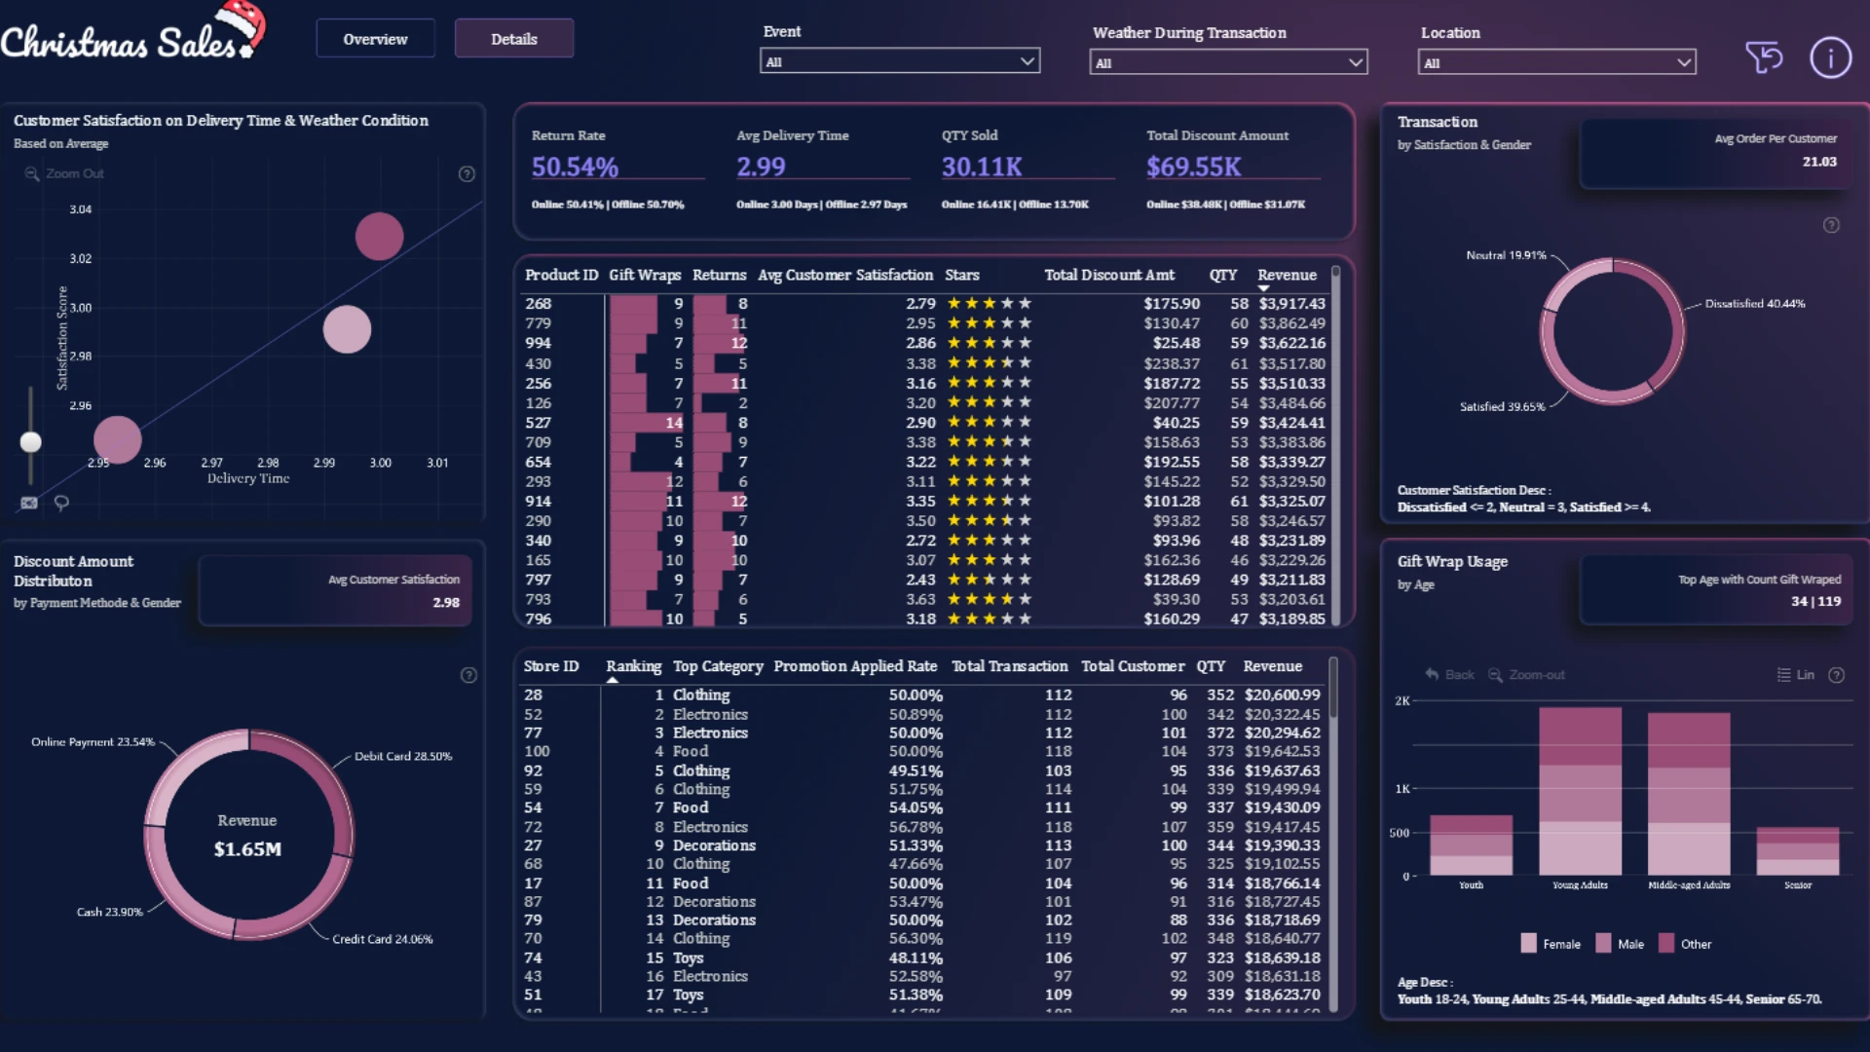Click the star rating for product 268
The image size is (1870, 1052).
pyautogui.click(x=989, y=304)
